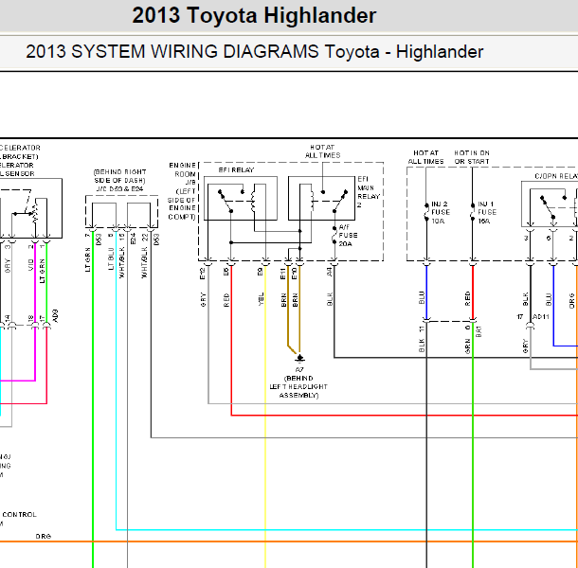Click the "INJ 1 FUSE 15A" label

[487, 213]
